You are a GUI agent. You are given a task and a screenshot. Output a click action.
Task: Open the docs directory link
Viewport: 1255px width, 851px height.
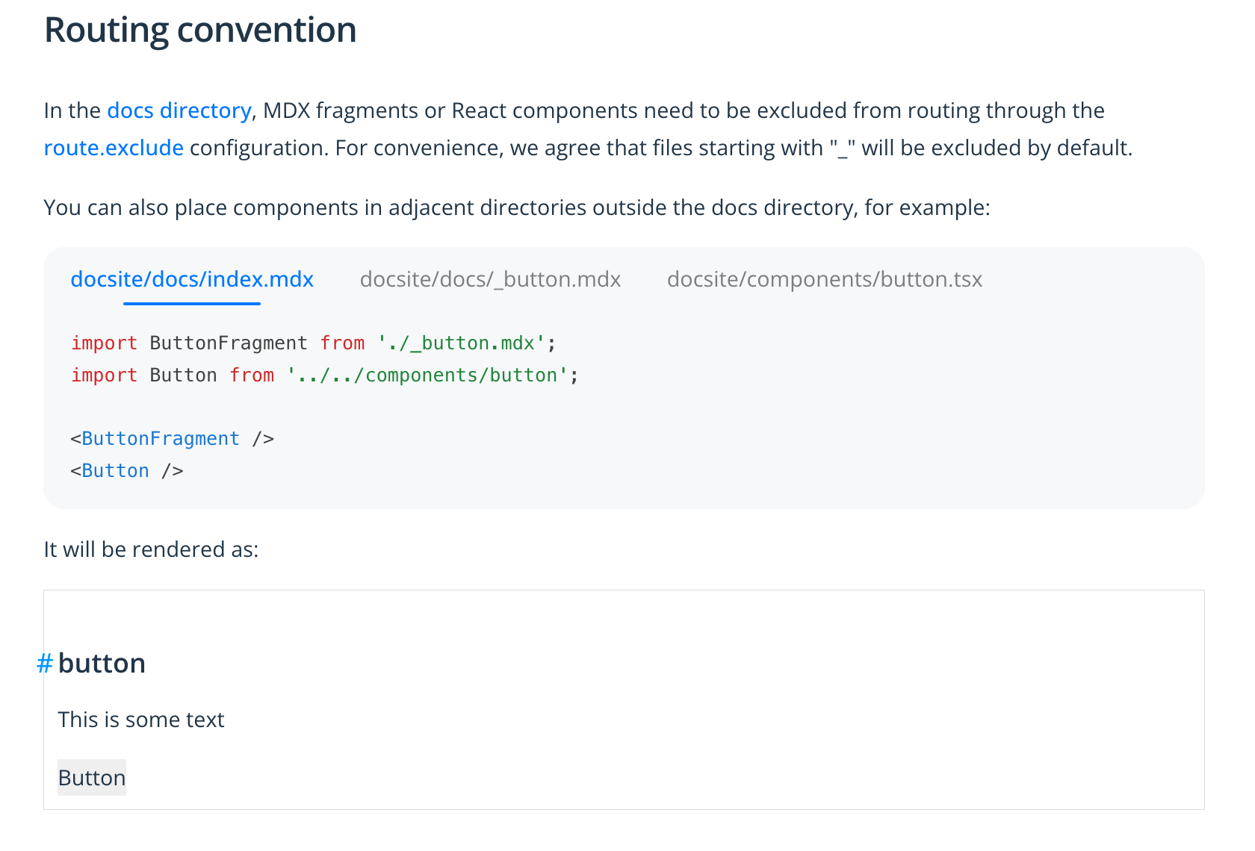point(179,110)
